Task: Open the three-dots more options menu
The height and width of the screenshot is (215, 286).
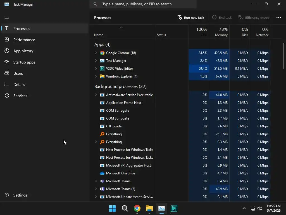Action: click(278, 18)
